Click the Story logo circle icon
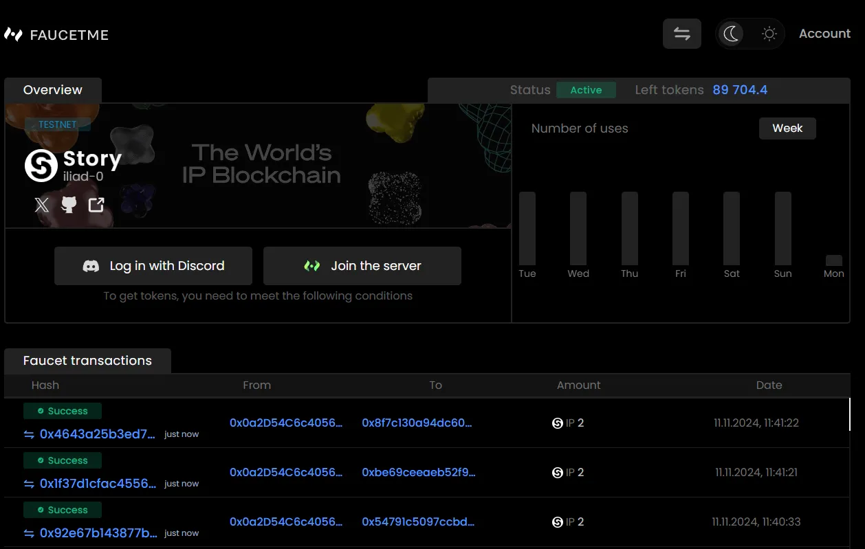The width and height of the screenshot is (865, 549). 41,166
